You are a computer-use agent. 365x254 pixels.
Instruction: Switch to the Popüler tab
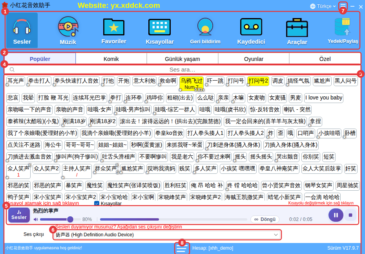(40, 59)
